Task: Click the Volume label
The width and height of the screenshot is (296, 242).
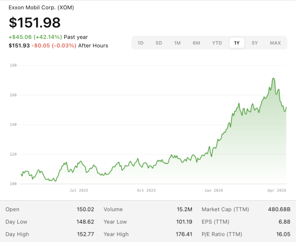Action: [113, 210]
